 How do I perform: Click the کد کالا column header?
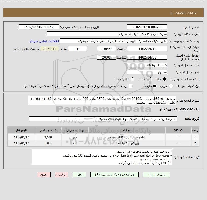pos(178,130)
